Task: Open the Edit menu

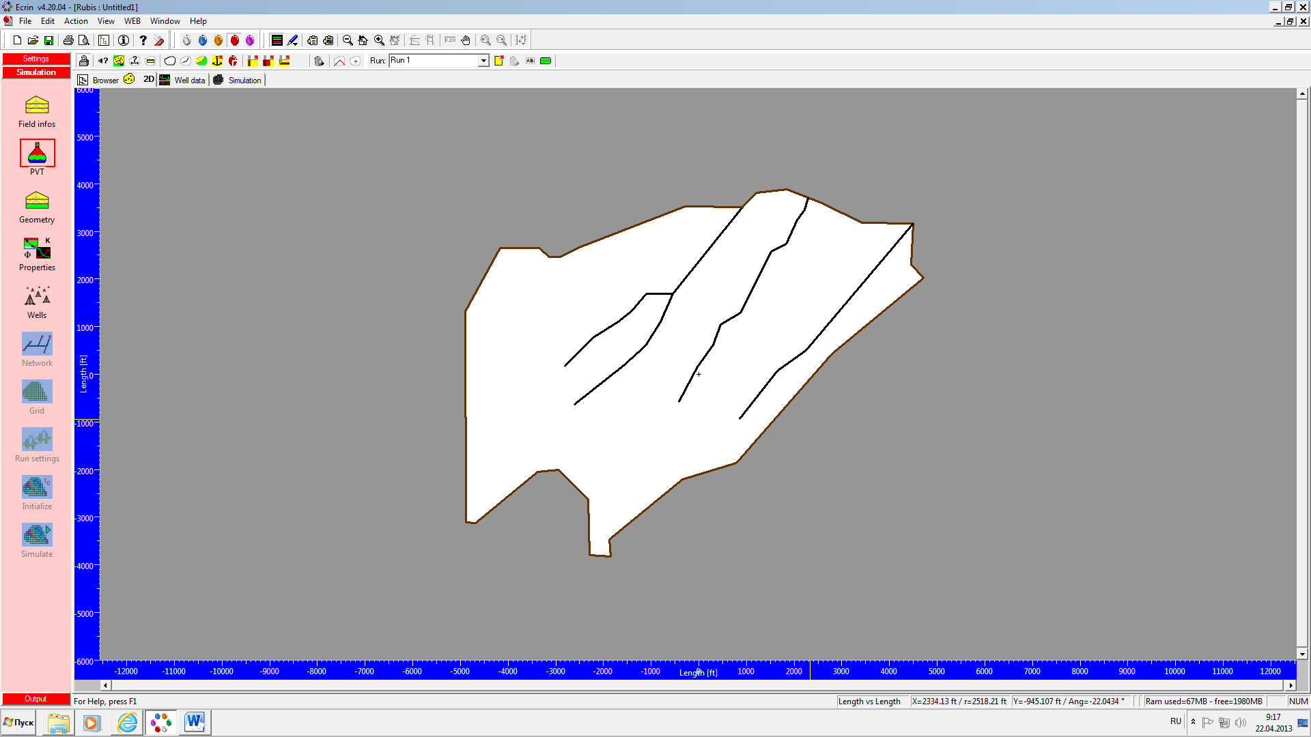Action: [x=48, y=21]
